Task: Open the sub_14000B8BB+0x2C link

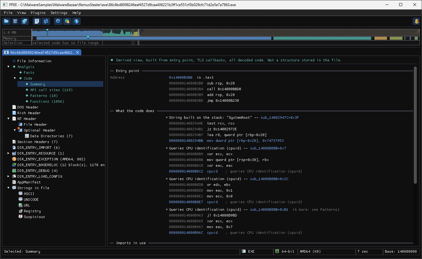Action: pos(269,179)
